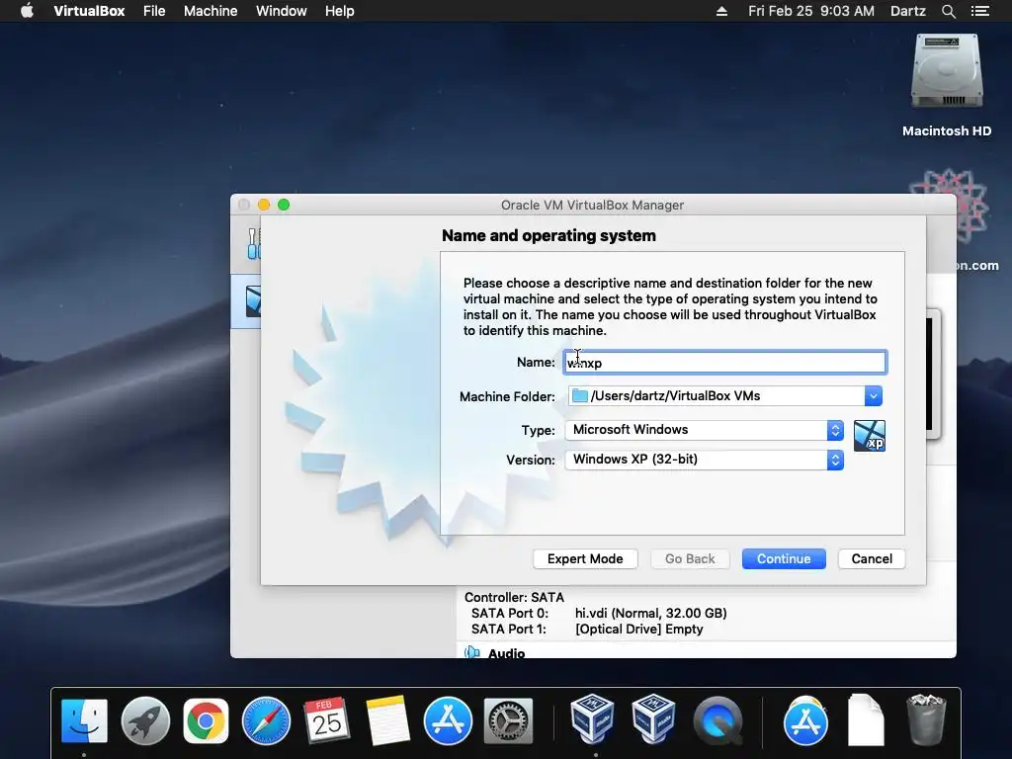Click the green zoom button of VirtualBox Manager
This screenshot has width=1012, height=759.
tap(284, 205)
